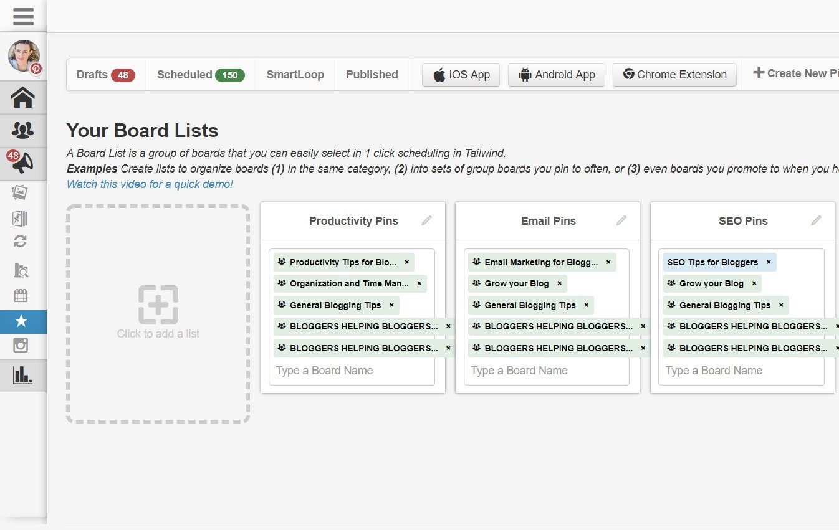Open the megaphone publisher icon

click(23, 164)
